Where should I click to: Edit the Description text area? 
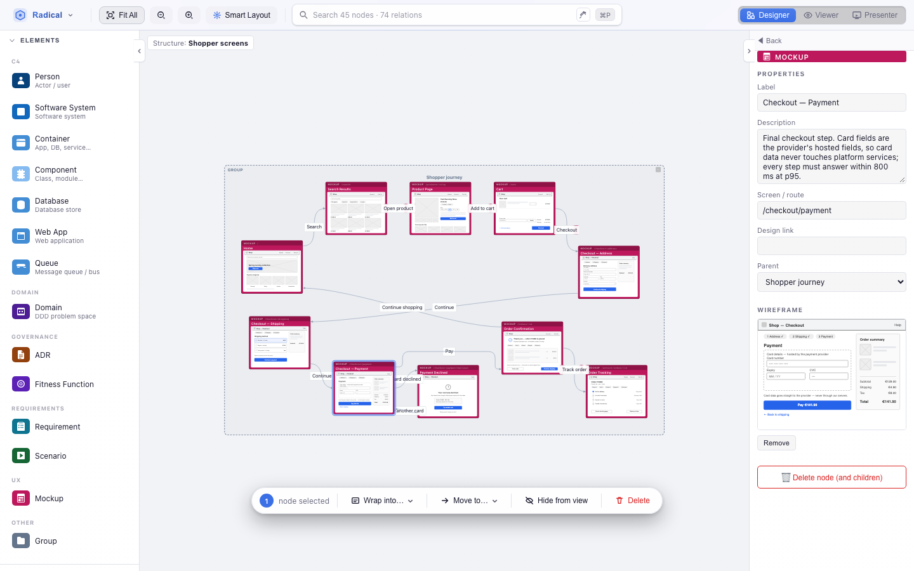click(x=831, y=157)
